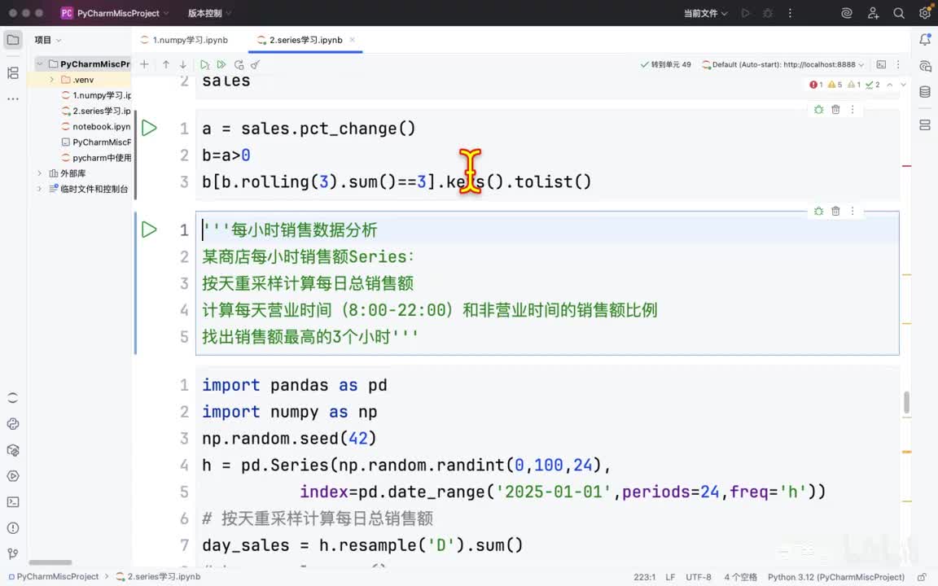Collapse the PyCharmMiscProject root folder
The width and height of the screenshot is (938, 586).
(x=39, y=64)
